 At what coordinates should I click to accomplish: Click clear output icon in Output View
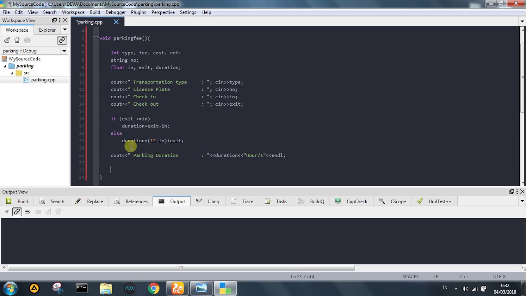pyautogui.click(x=38, y=212)
